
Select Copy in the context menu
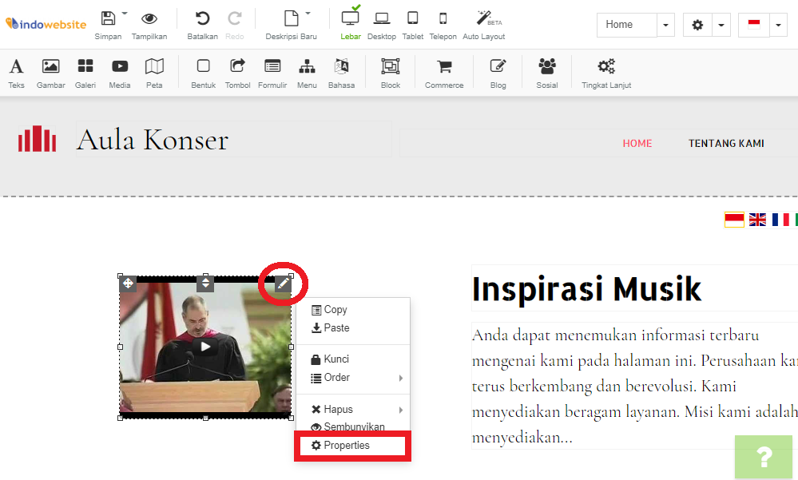click(x=335, y=310)
